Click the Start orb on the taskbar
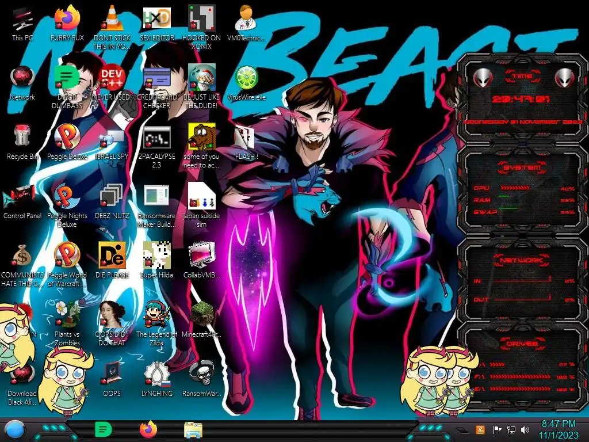Image resolution: width=589 pixels, height=442 pixels. click(x=14, y=429)
